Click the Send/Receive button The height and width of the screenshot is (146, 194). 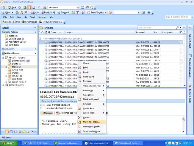pos(96,13)
